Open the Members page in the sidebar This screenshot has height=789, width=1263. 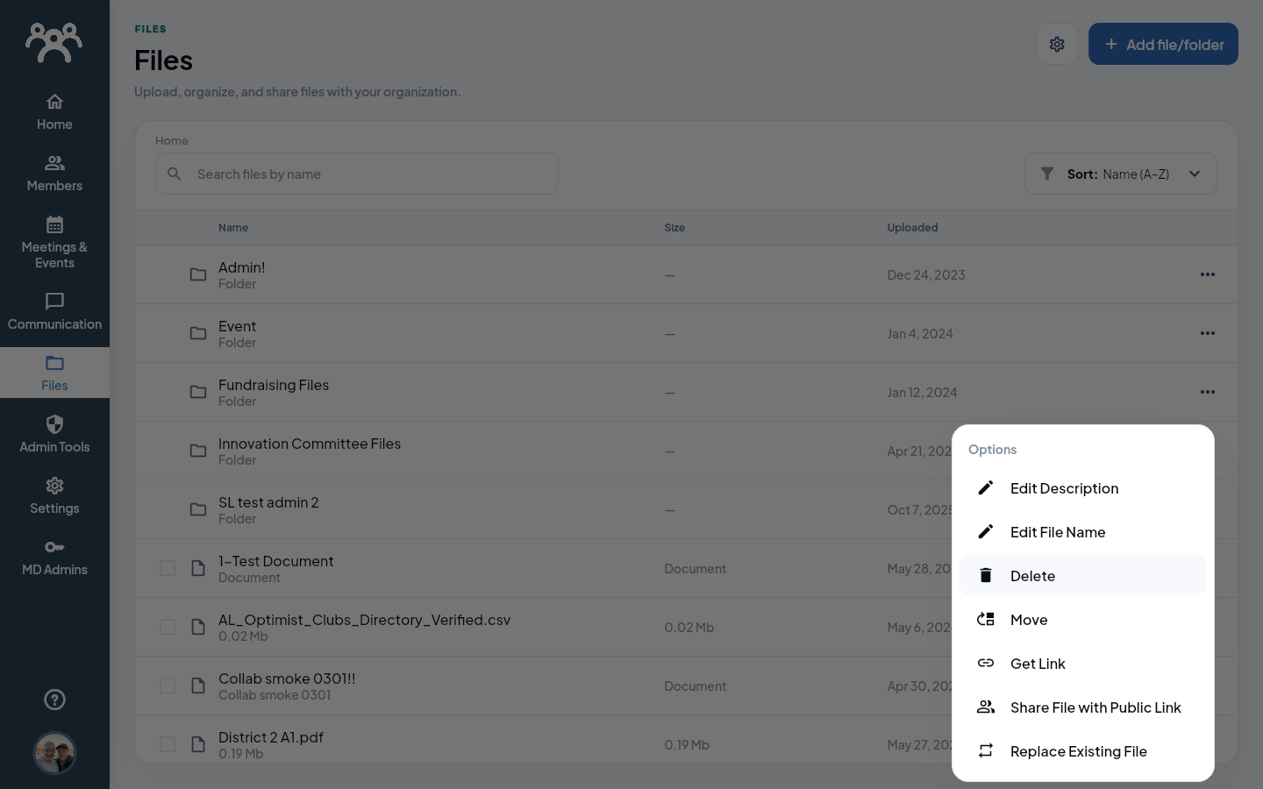54,174
